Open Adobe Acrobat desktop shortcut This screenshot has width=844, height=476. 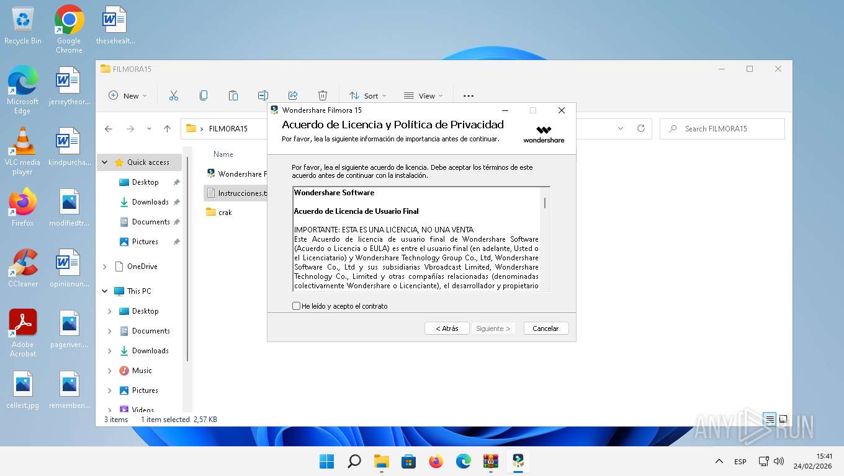pyautogui.click(x=23, y=333)
